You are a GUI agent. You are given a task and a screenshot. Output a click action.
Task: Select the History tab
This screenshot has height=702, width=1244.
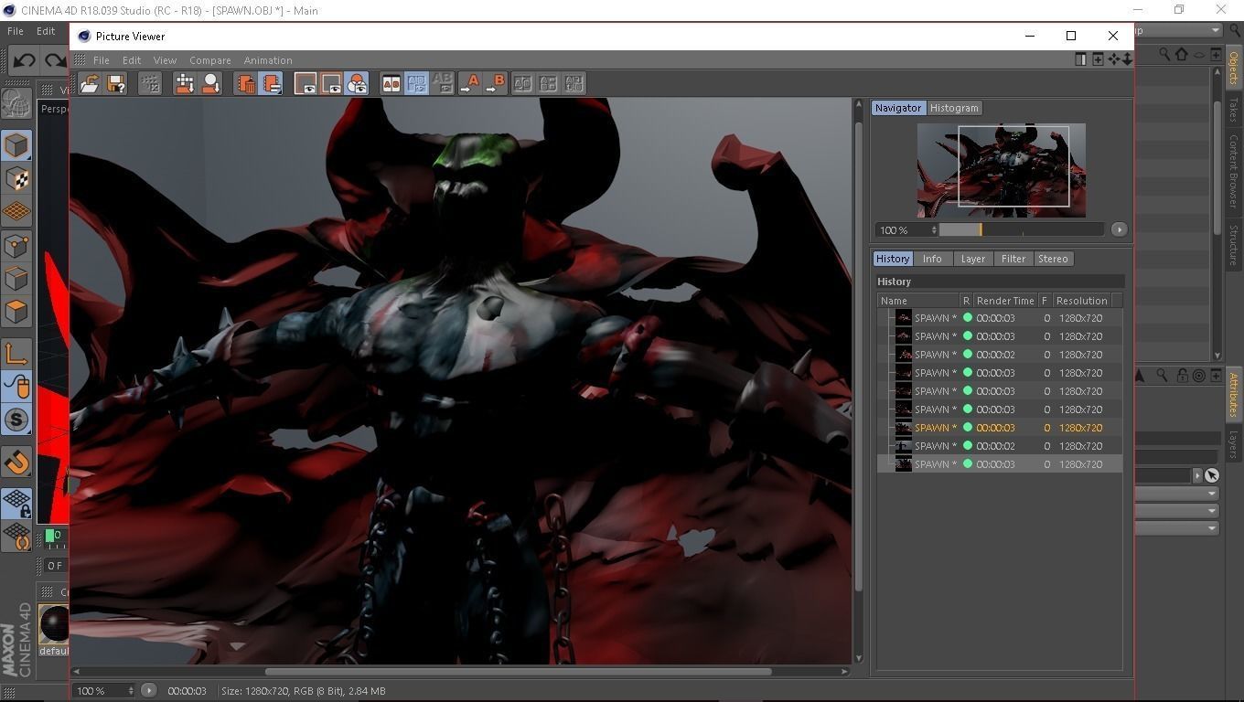pyautogui.click(x=892, y=259)
